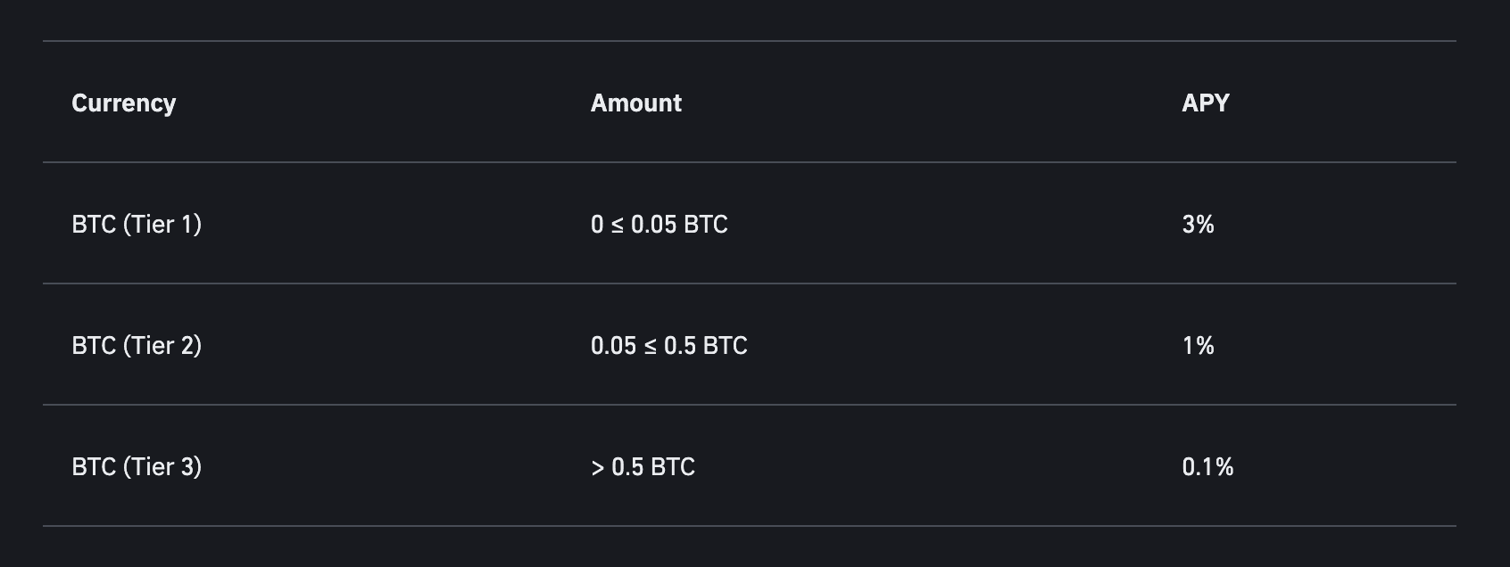The width and height of the screenshot is (1510, 567).
Task: Click the > symbol in Tier 3 amount
Action: click(x=598, y=468)
